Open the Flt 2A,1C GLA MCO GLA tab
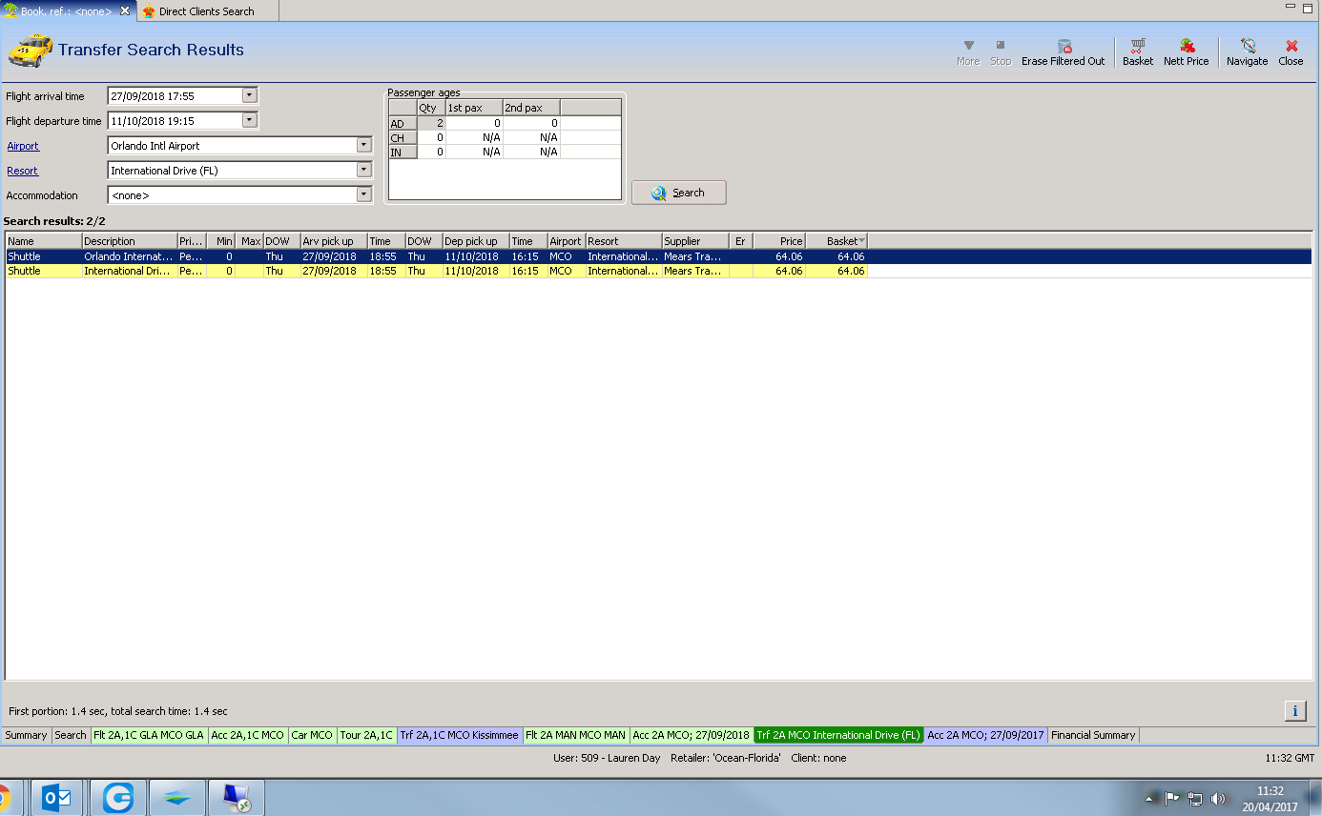Screen dimensions: 1322x816 click(x=149, y=735)
